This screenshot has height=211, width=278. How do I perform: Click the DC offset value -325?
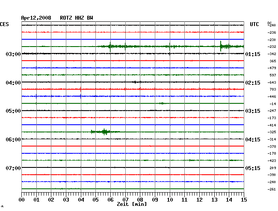272,132
